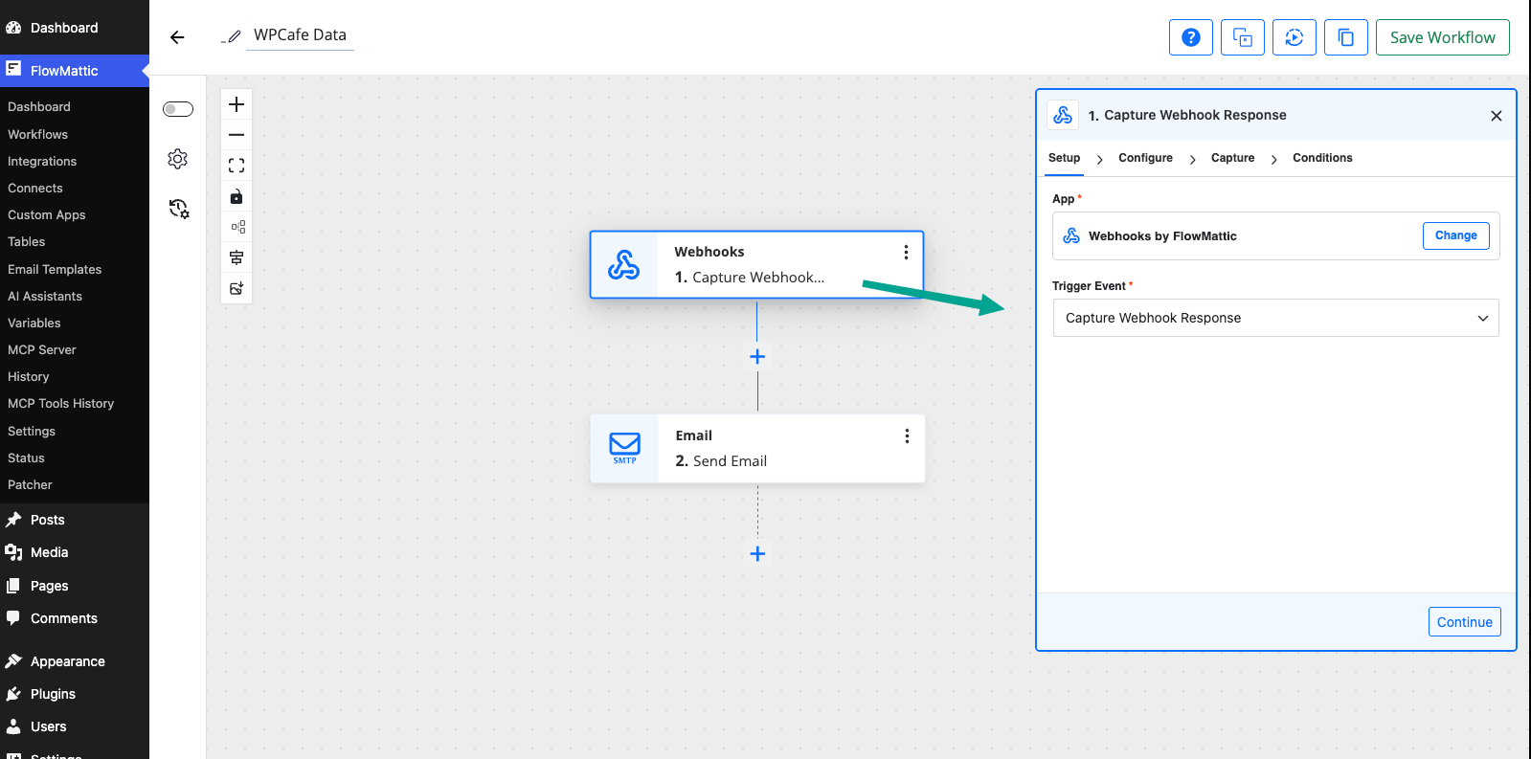The width and height of the screenshot is (1531, 759).
Task: Switch to the Setup tab
Action: click(1064, 158)
